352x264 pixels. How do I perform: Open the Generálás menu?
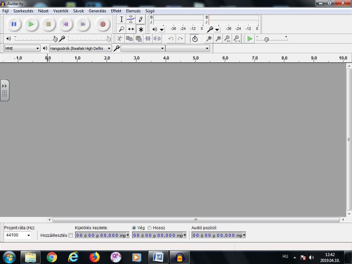point(97,11)
